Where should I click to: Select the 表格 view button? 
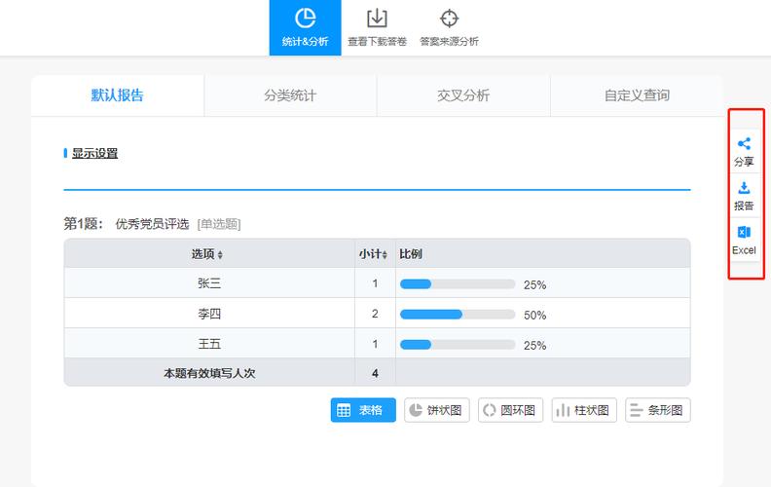coord(363,410)
